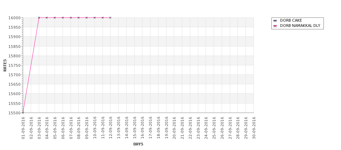Click the 30-09-2016 date label
The width and height of the screenshot is (341, 150).
click(254, 128)
